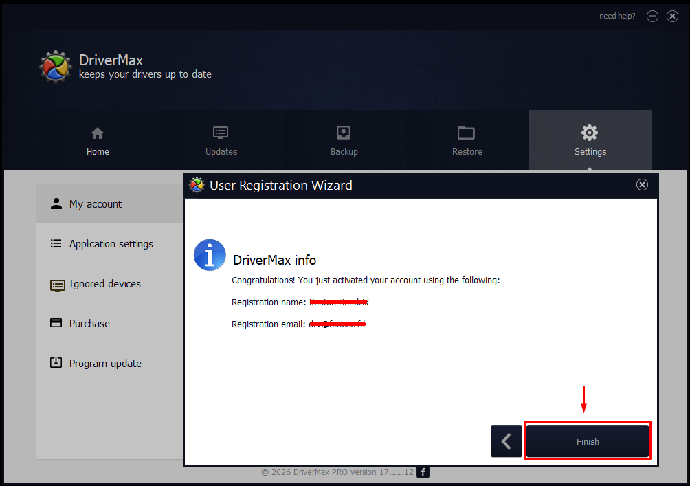The width and height of the screenshot is (690, 486).
Task: Click the Home house icon
Action: (98, 133)
